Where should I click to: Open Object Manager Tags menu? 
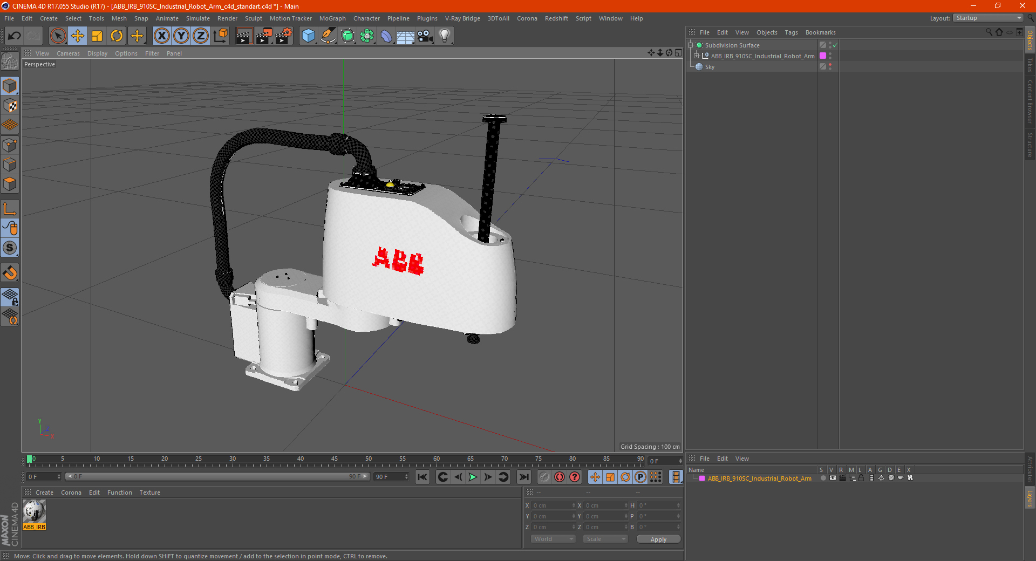[791, 32]
